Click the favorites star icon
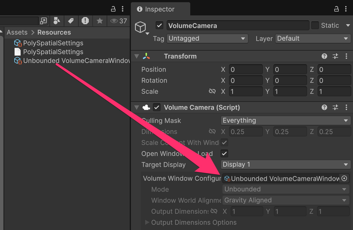The image size is (353, 230). (100, 21)
